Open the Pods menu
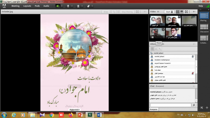Screen dimensions: 210x118 pyautogui.click(x=37, y=6)
